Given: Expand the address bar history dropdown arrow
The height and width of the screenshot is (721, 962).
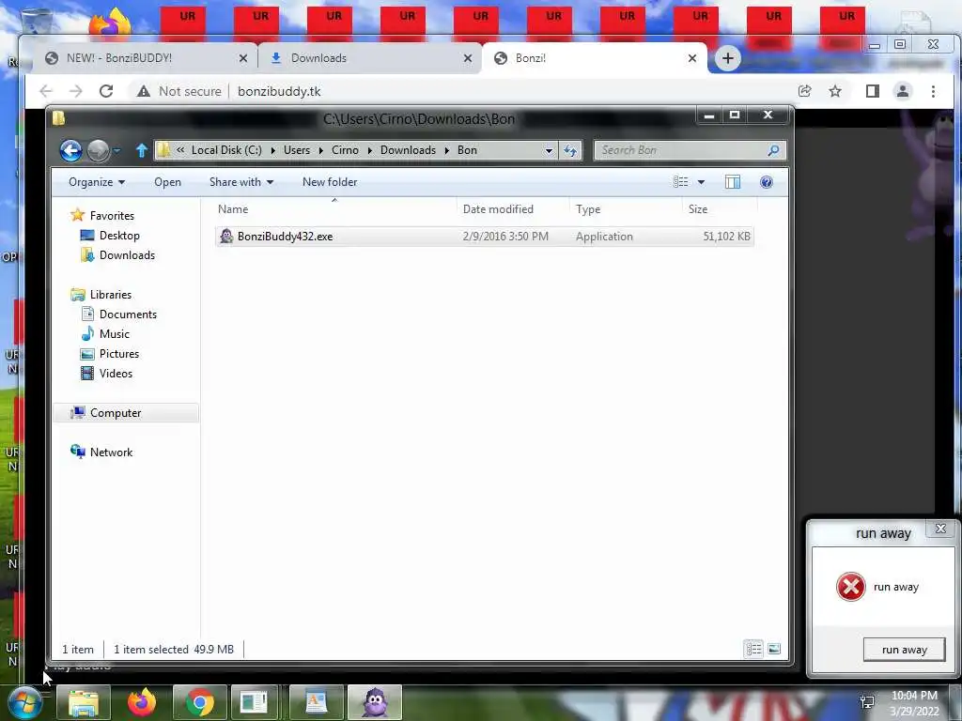Looking at the screenshot, I should [549, 150].
